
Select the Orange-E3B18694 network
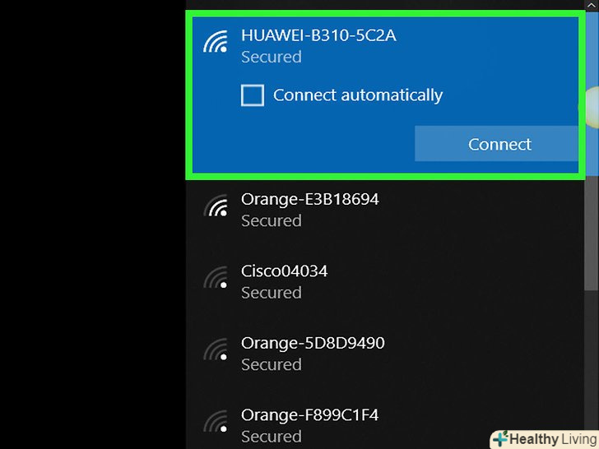click(385, 210)
